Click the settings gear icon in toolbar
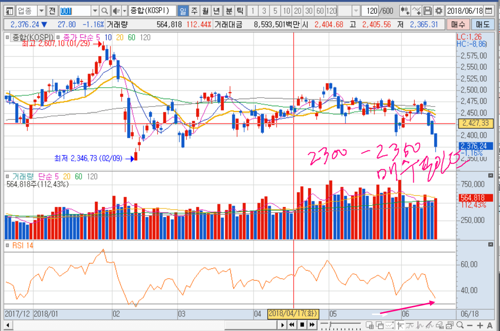Image resolution: width=500 pixels, height=331 pixels. [439, 11]
